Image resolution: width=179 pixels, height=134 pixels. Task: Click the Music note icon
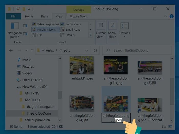19,59
